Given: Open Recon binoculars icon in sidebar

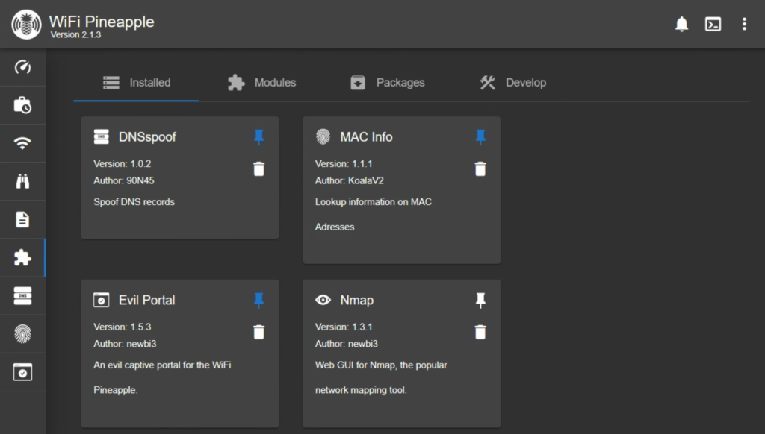Looking at the screenshot, I should tap(22, 181).
